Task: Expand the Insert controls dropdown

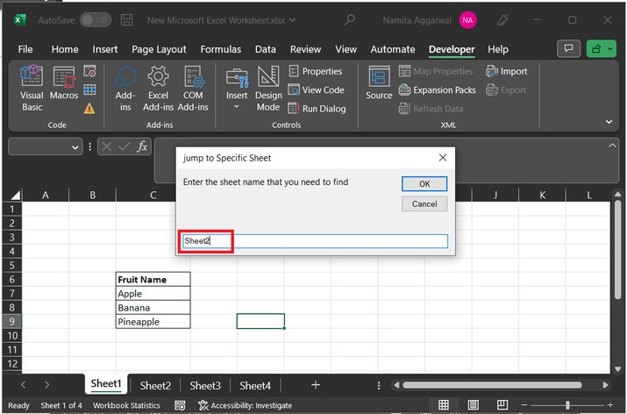Action: pyautogui.click(x=236, y=107)
